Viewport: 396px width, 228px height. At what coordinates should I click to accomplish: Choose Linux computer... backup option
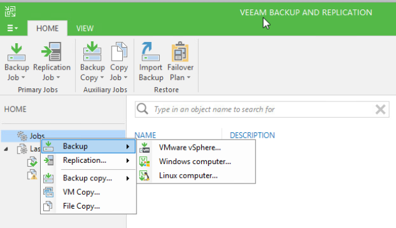click(x=196, y=175)
